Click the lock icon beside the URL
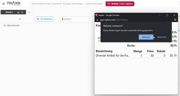Screen dimensions: 180x96 [97, 20]
